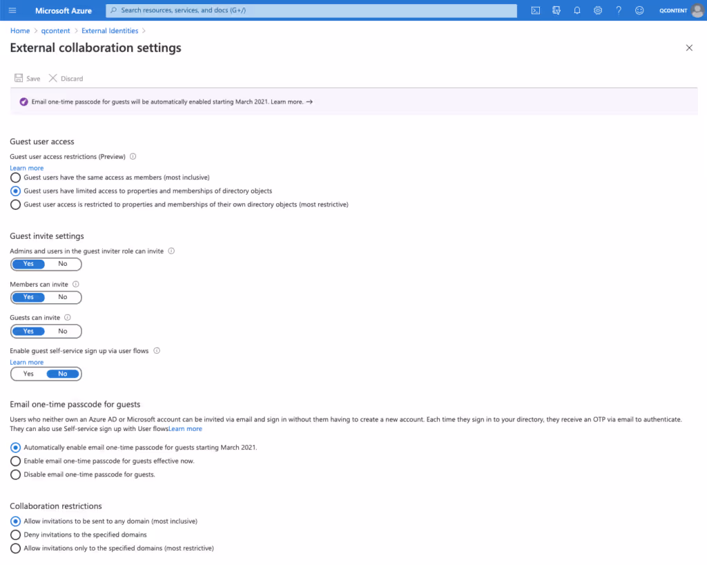Open the help question mark
The width and height of the screenshot is (707, 565).
[x=619, y=10]
